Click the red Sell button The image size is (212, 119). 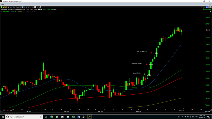click(x=7, y=111)
